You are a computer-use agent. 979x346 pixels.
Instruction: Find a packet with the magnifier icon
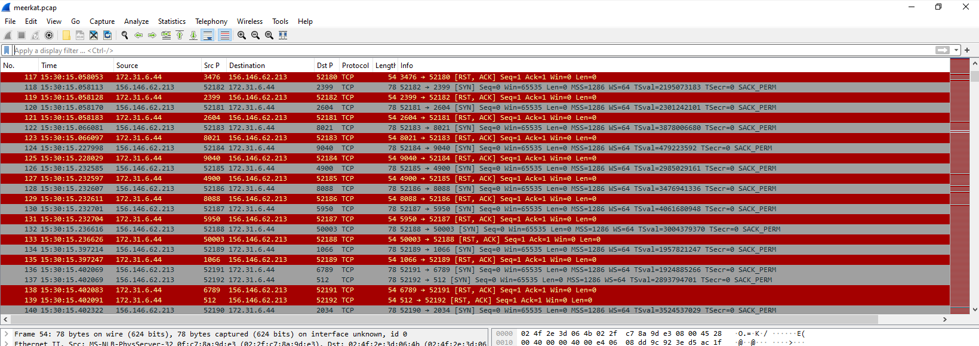(x=125, y=35)
